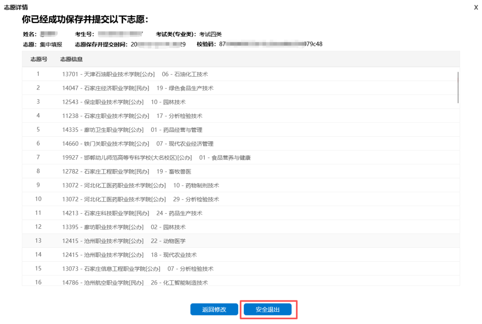Screen dimensions: 482x324
Task: Click row 7 邯郸幼儿师范高等专科学校
Action: coord(179,158)
